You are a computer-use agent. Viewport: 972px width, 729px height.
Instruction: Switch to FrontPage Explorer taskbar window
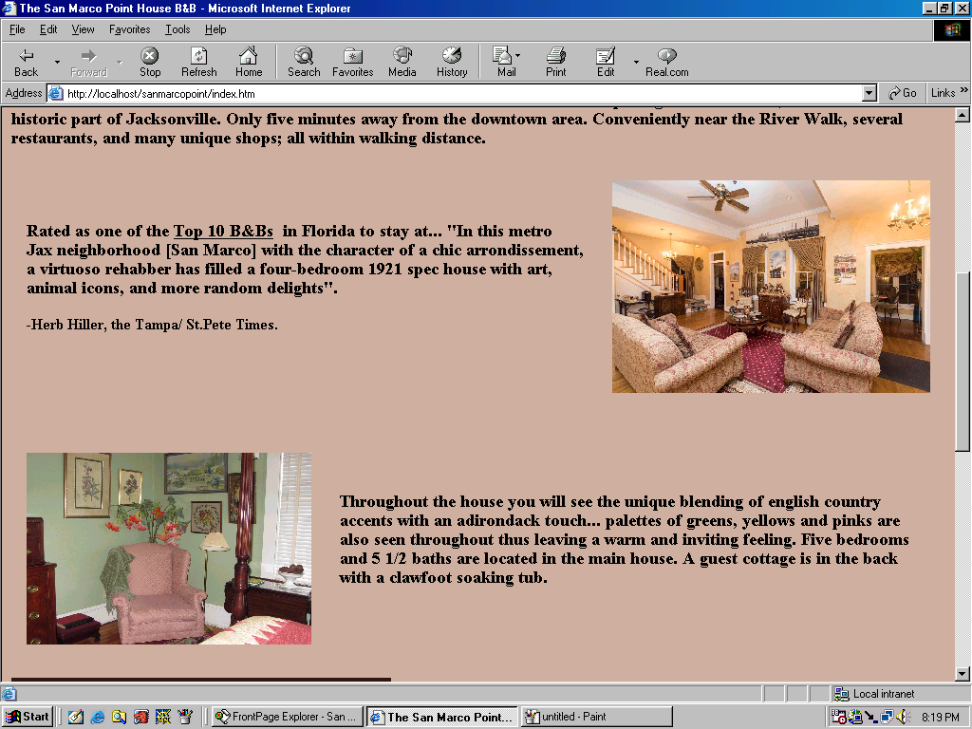pos(287,717)
